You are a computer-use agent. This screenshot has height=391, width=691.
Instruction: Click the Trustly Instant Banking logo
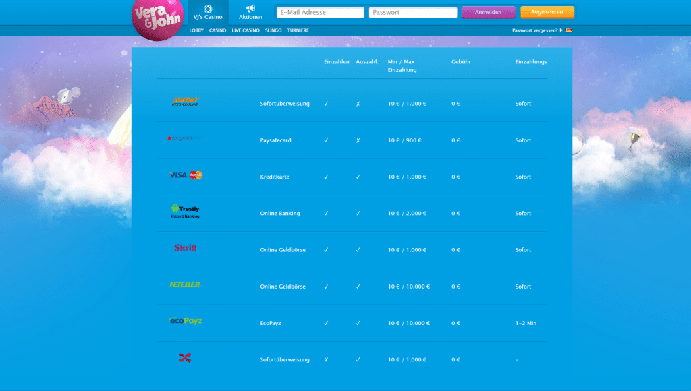[185, 212]
